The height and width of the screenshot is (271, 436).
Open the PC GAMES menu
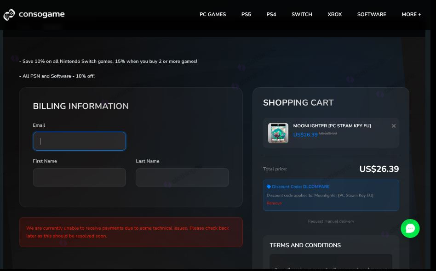[x=213, y=14]
